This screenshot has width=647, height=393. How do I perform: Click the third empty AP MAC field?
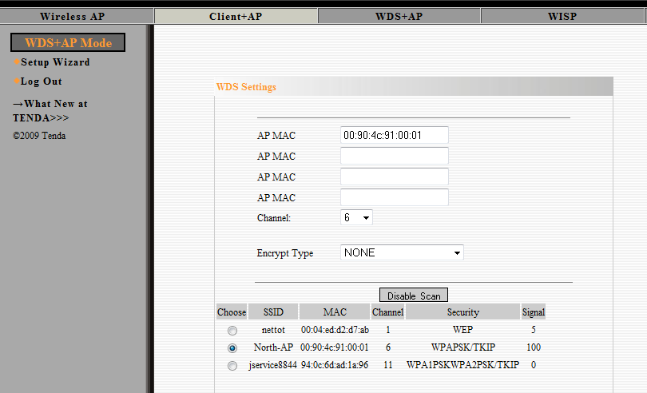[395, 177]
